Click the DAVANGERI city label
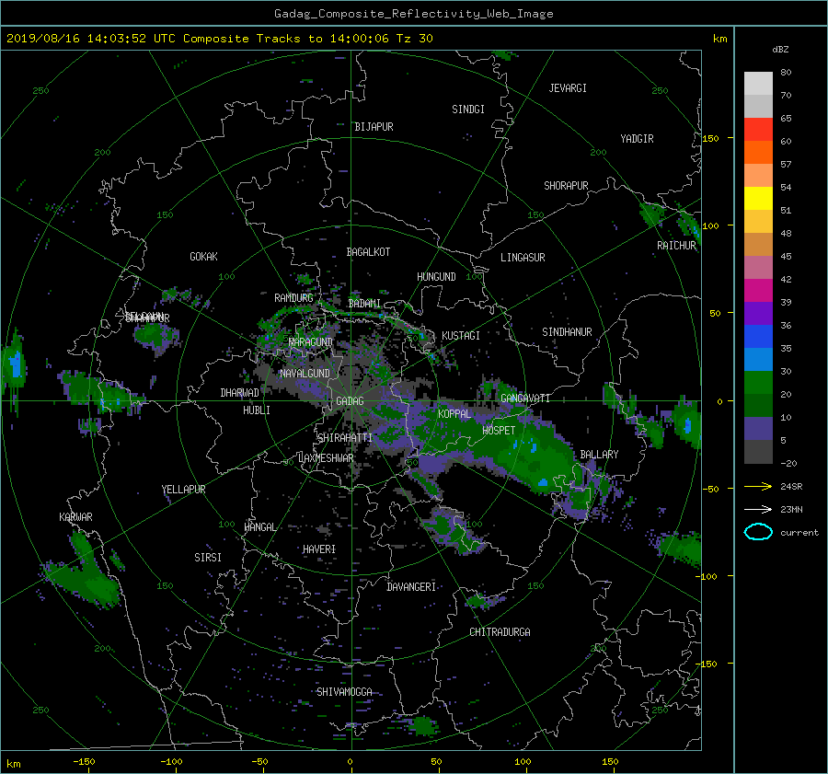The width and height of the screenshot is (828, 774). coord(411,587)
